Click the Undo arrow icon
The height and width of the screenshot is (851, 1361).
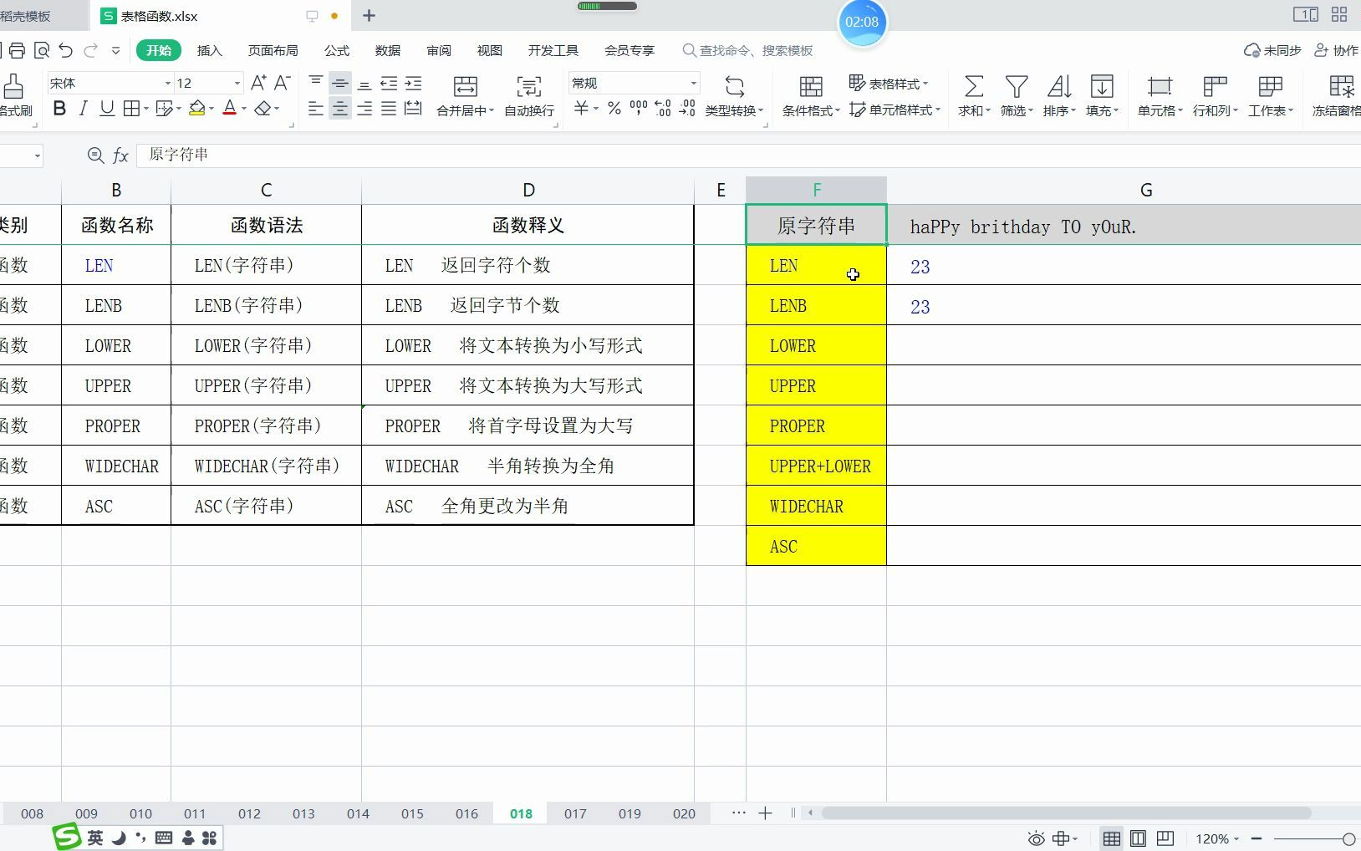point(66,50)
